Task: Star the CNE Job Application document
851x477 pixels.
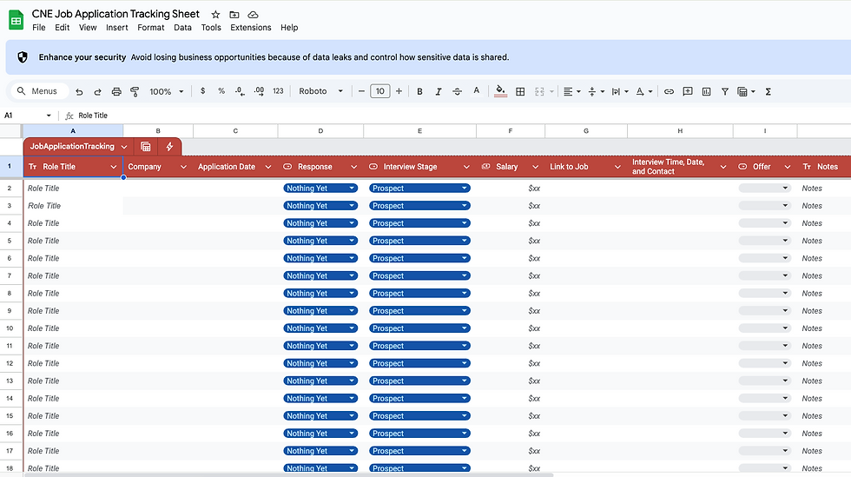Action: pos(215,15)
